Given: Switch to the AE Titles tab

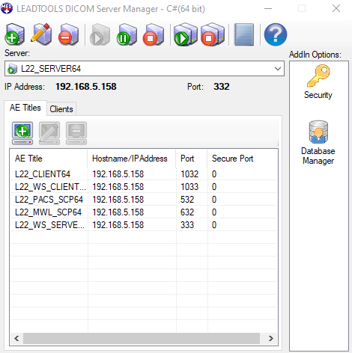Looking at the screenshot, I should click(x=25, y=108).
